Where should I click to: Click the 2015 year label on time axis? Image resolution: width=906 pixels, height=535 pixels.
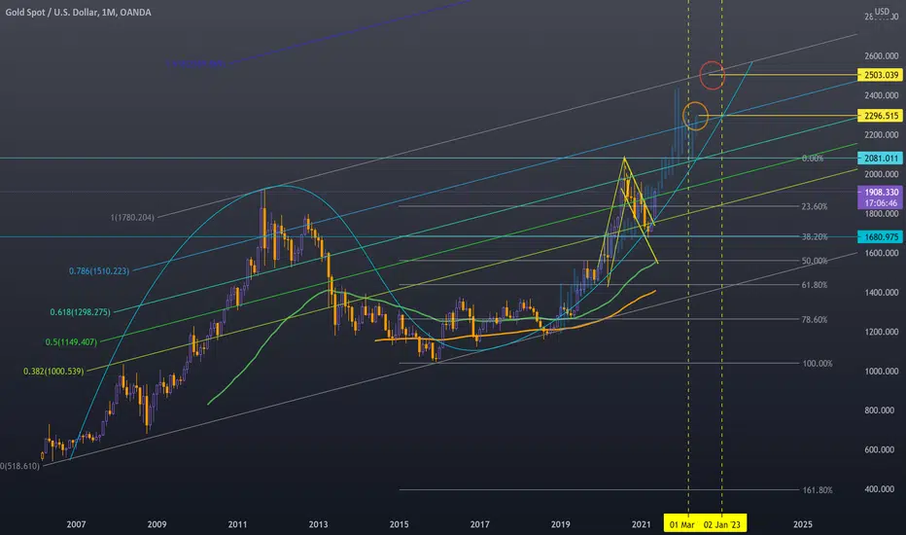[x=400, y=524]
